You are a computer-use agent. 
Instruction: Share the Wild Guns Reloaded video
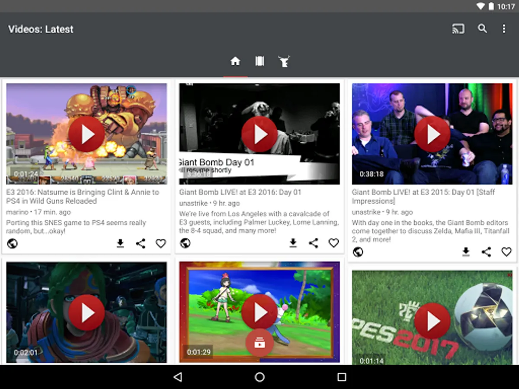point(141,244)
